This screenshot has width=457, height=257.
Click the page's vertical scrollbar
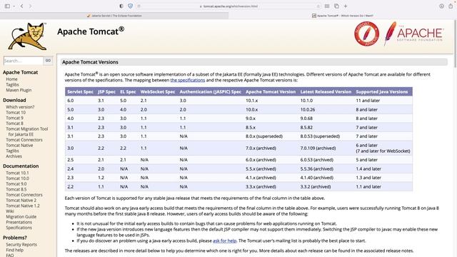tap(455, 44)
